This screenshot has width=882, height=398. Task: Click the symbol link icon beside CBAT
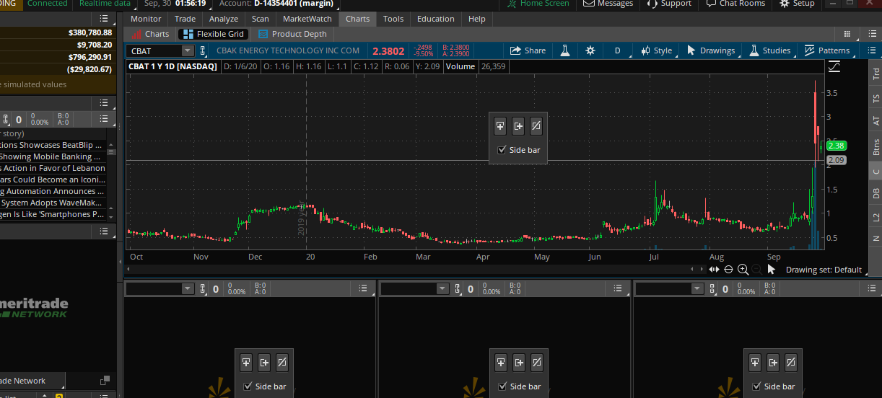click(x=203, y=50)
